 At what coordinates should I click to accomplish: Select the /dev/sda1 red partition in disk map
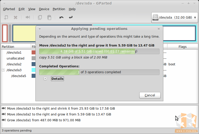5,33
